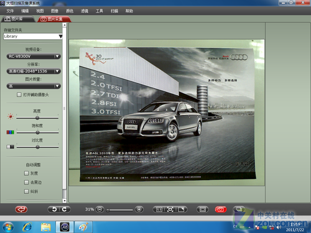
Task: Switch to the red 图片采集 capture tab
Action: tap(54, 19)
